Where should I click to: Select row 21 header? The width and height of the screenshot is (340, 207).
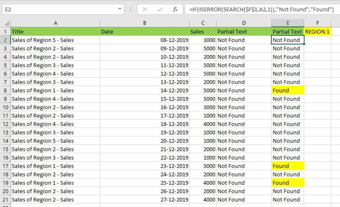click(x=5, y=199)
